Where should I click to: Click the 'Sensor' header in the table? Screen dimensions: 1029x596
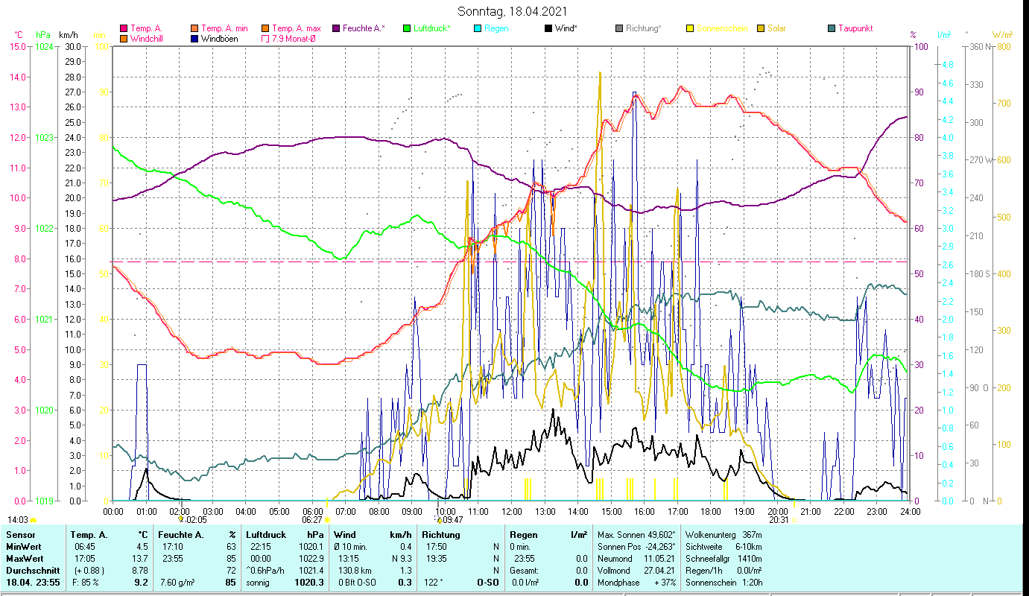pyautogui.click(x=19, y=534)
